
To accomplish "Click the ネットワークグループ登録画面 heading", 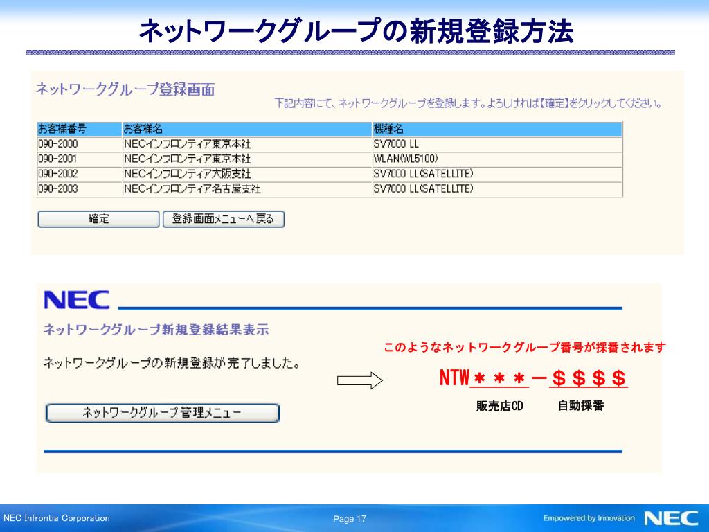I will 125,89.
